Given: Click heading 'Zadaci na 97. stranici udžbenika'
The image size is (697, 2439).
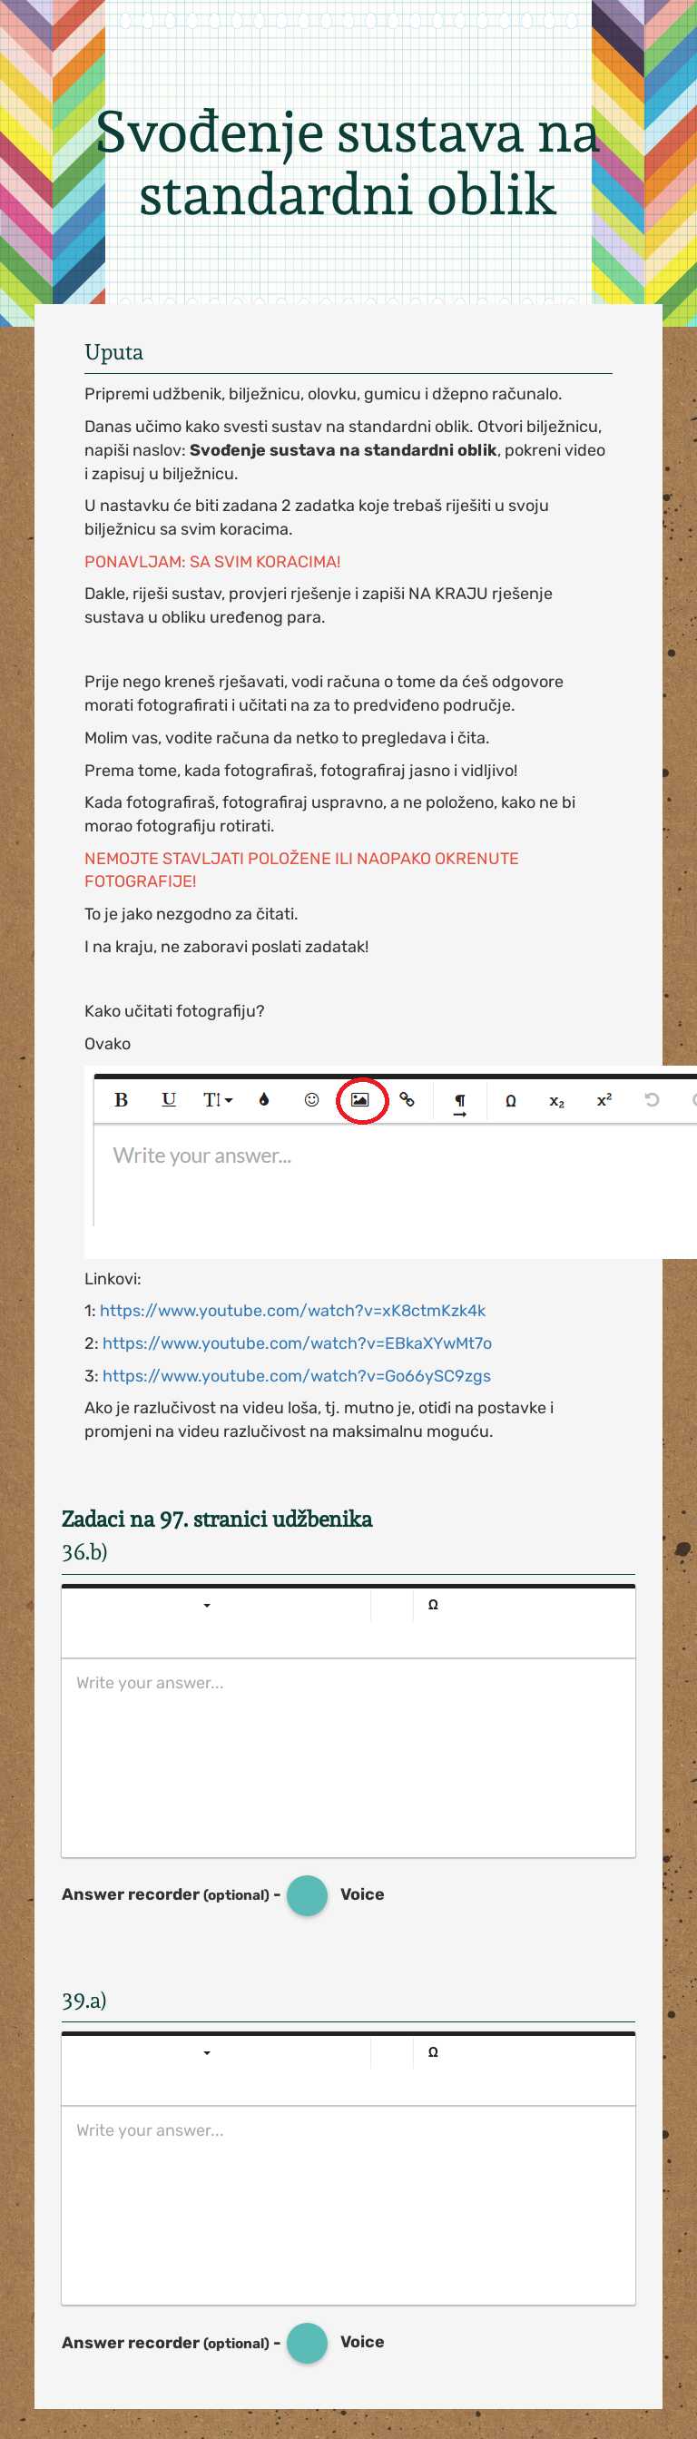Looking at the screenshot, I should click(217, 1519).
